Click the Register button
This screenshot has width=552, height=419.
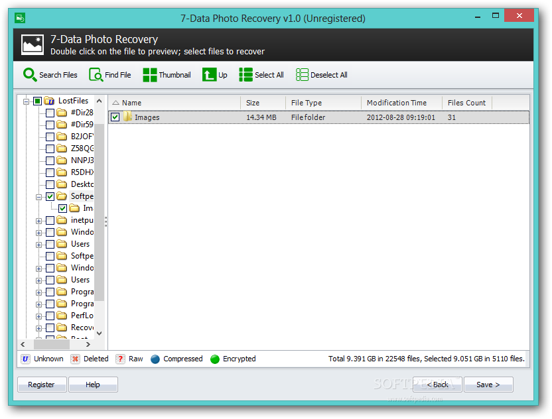click(42, 385)
